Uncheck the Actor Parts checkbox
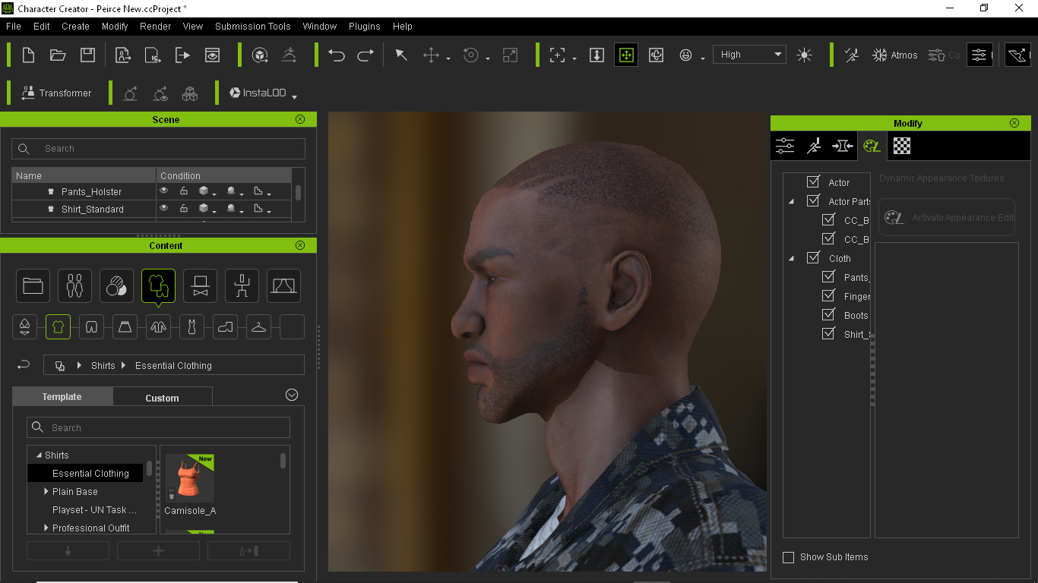 click(x=813, y=200)
